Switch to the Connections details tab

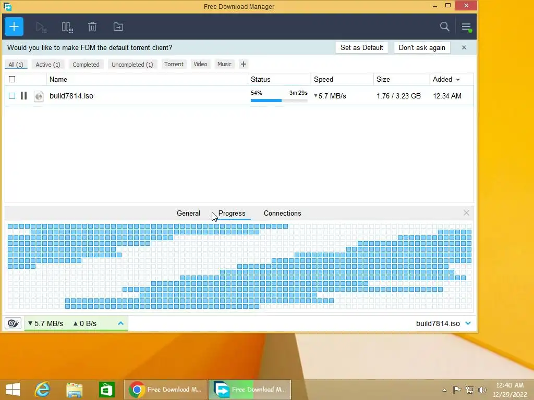(282, 213)
